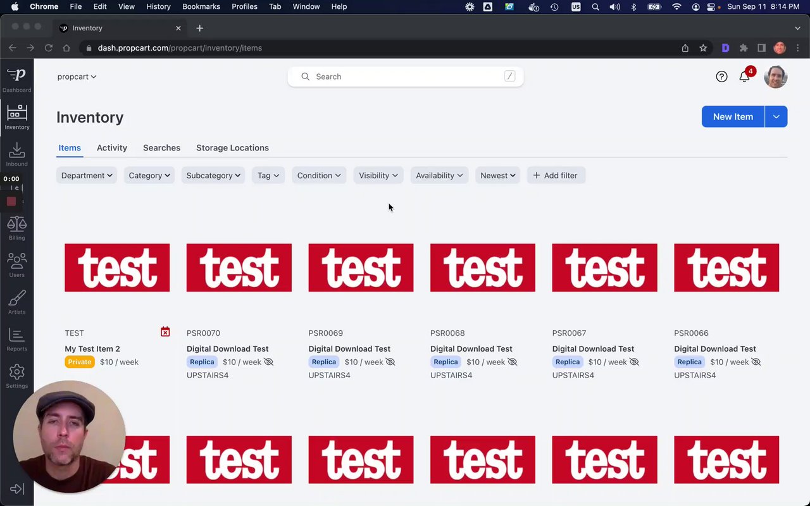Open the Chrome extensions puzzle icon
Image resolution: width=810 pixels, height=506 pixels.
[744, 48]
